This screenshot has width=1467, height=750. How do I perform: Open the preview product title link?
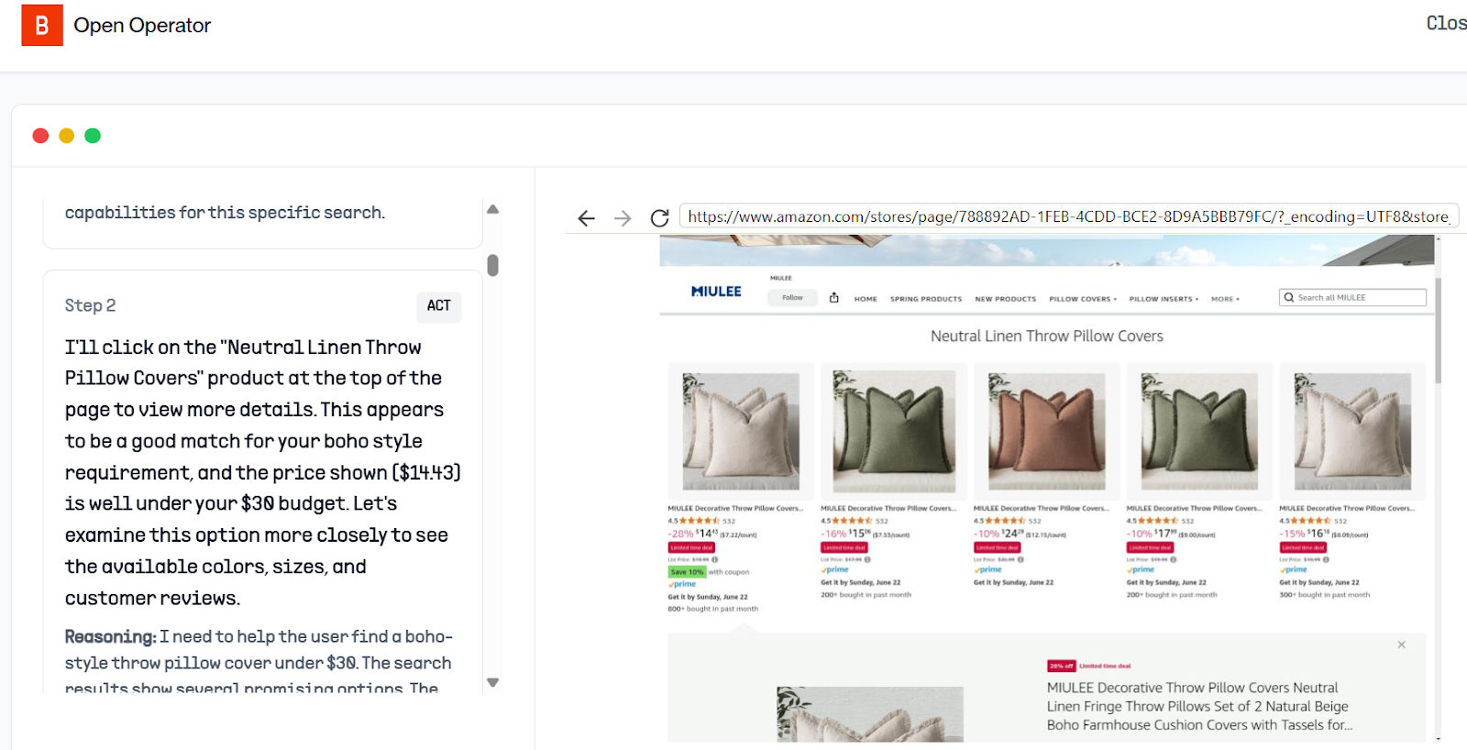1200,706
